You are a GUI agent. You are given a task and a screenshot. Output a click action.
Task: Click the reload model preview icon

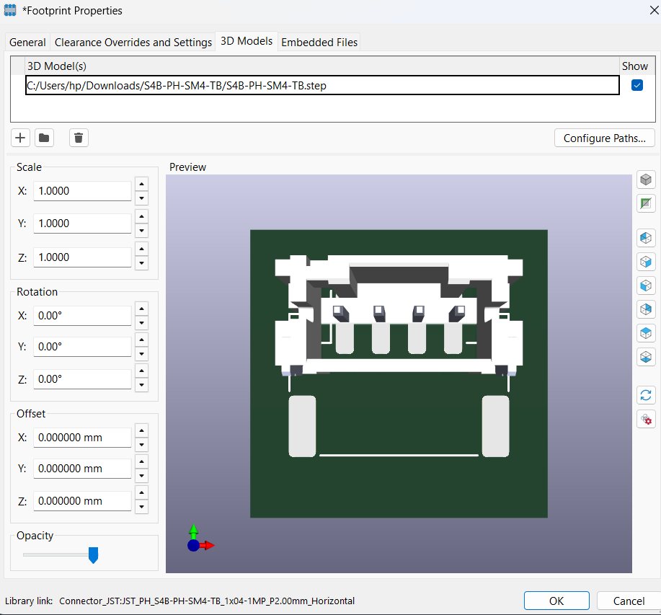pos(645,394)
